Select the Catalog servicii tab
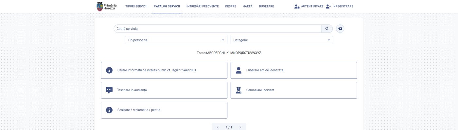 167,7
